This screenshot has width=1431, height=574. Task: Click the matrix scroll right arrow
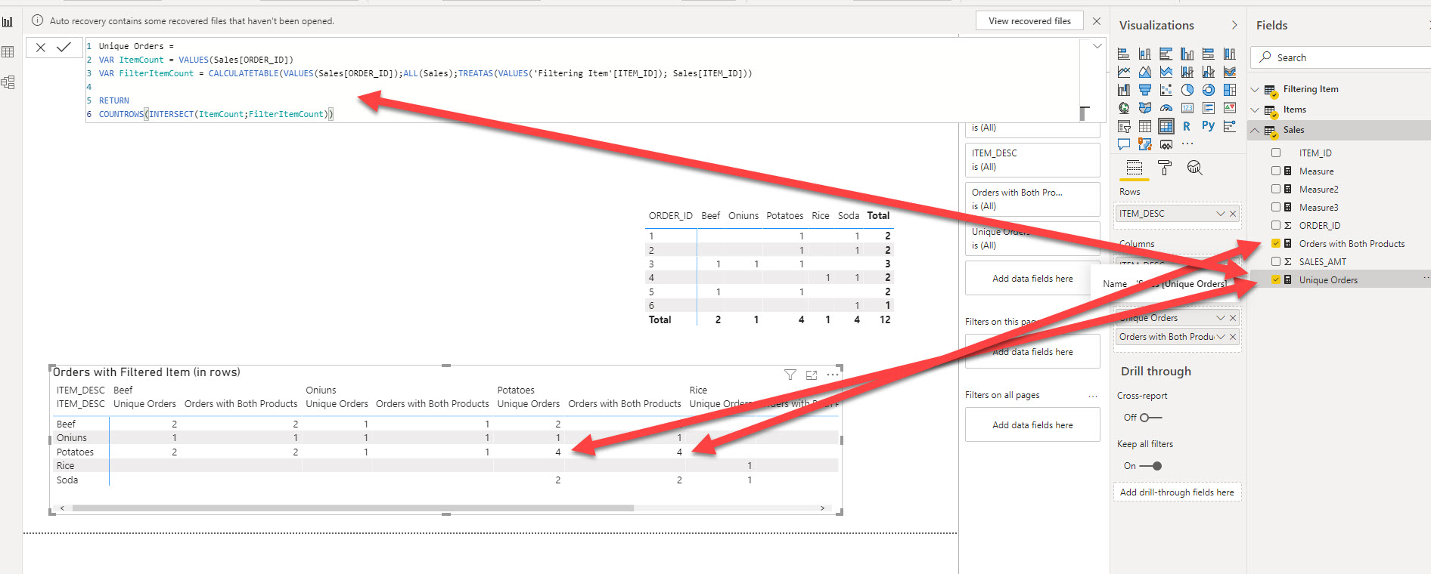pos(822,508)
